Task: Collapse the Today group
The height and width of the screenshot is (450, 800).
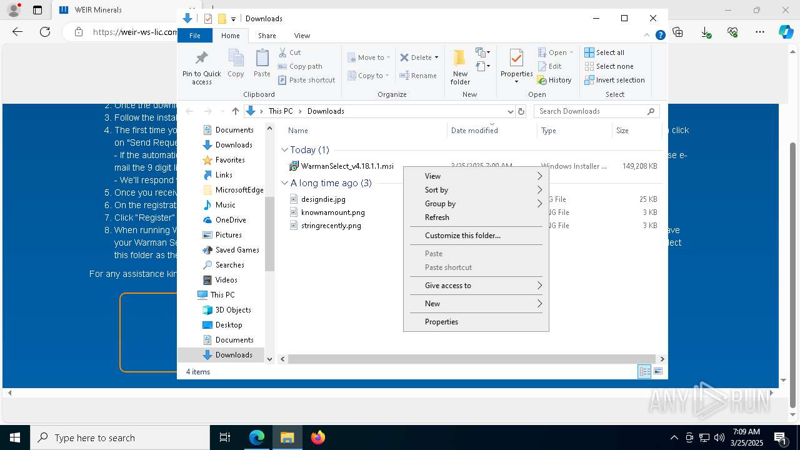Action: pos(284,150)
